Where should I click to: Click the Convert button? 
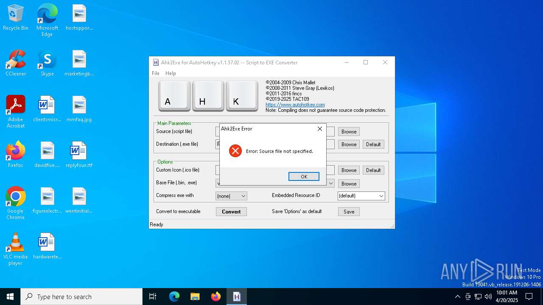(231, 212)
